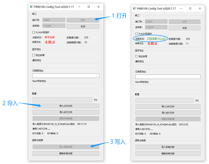Click the progress bar in the left window's 配置 section

coord(62,100)
